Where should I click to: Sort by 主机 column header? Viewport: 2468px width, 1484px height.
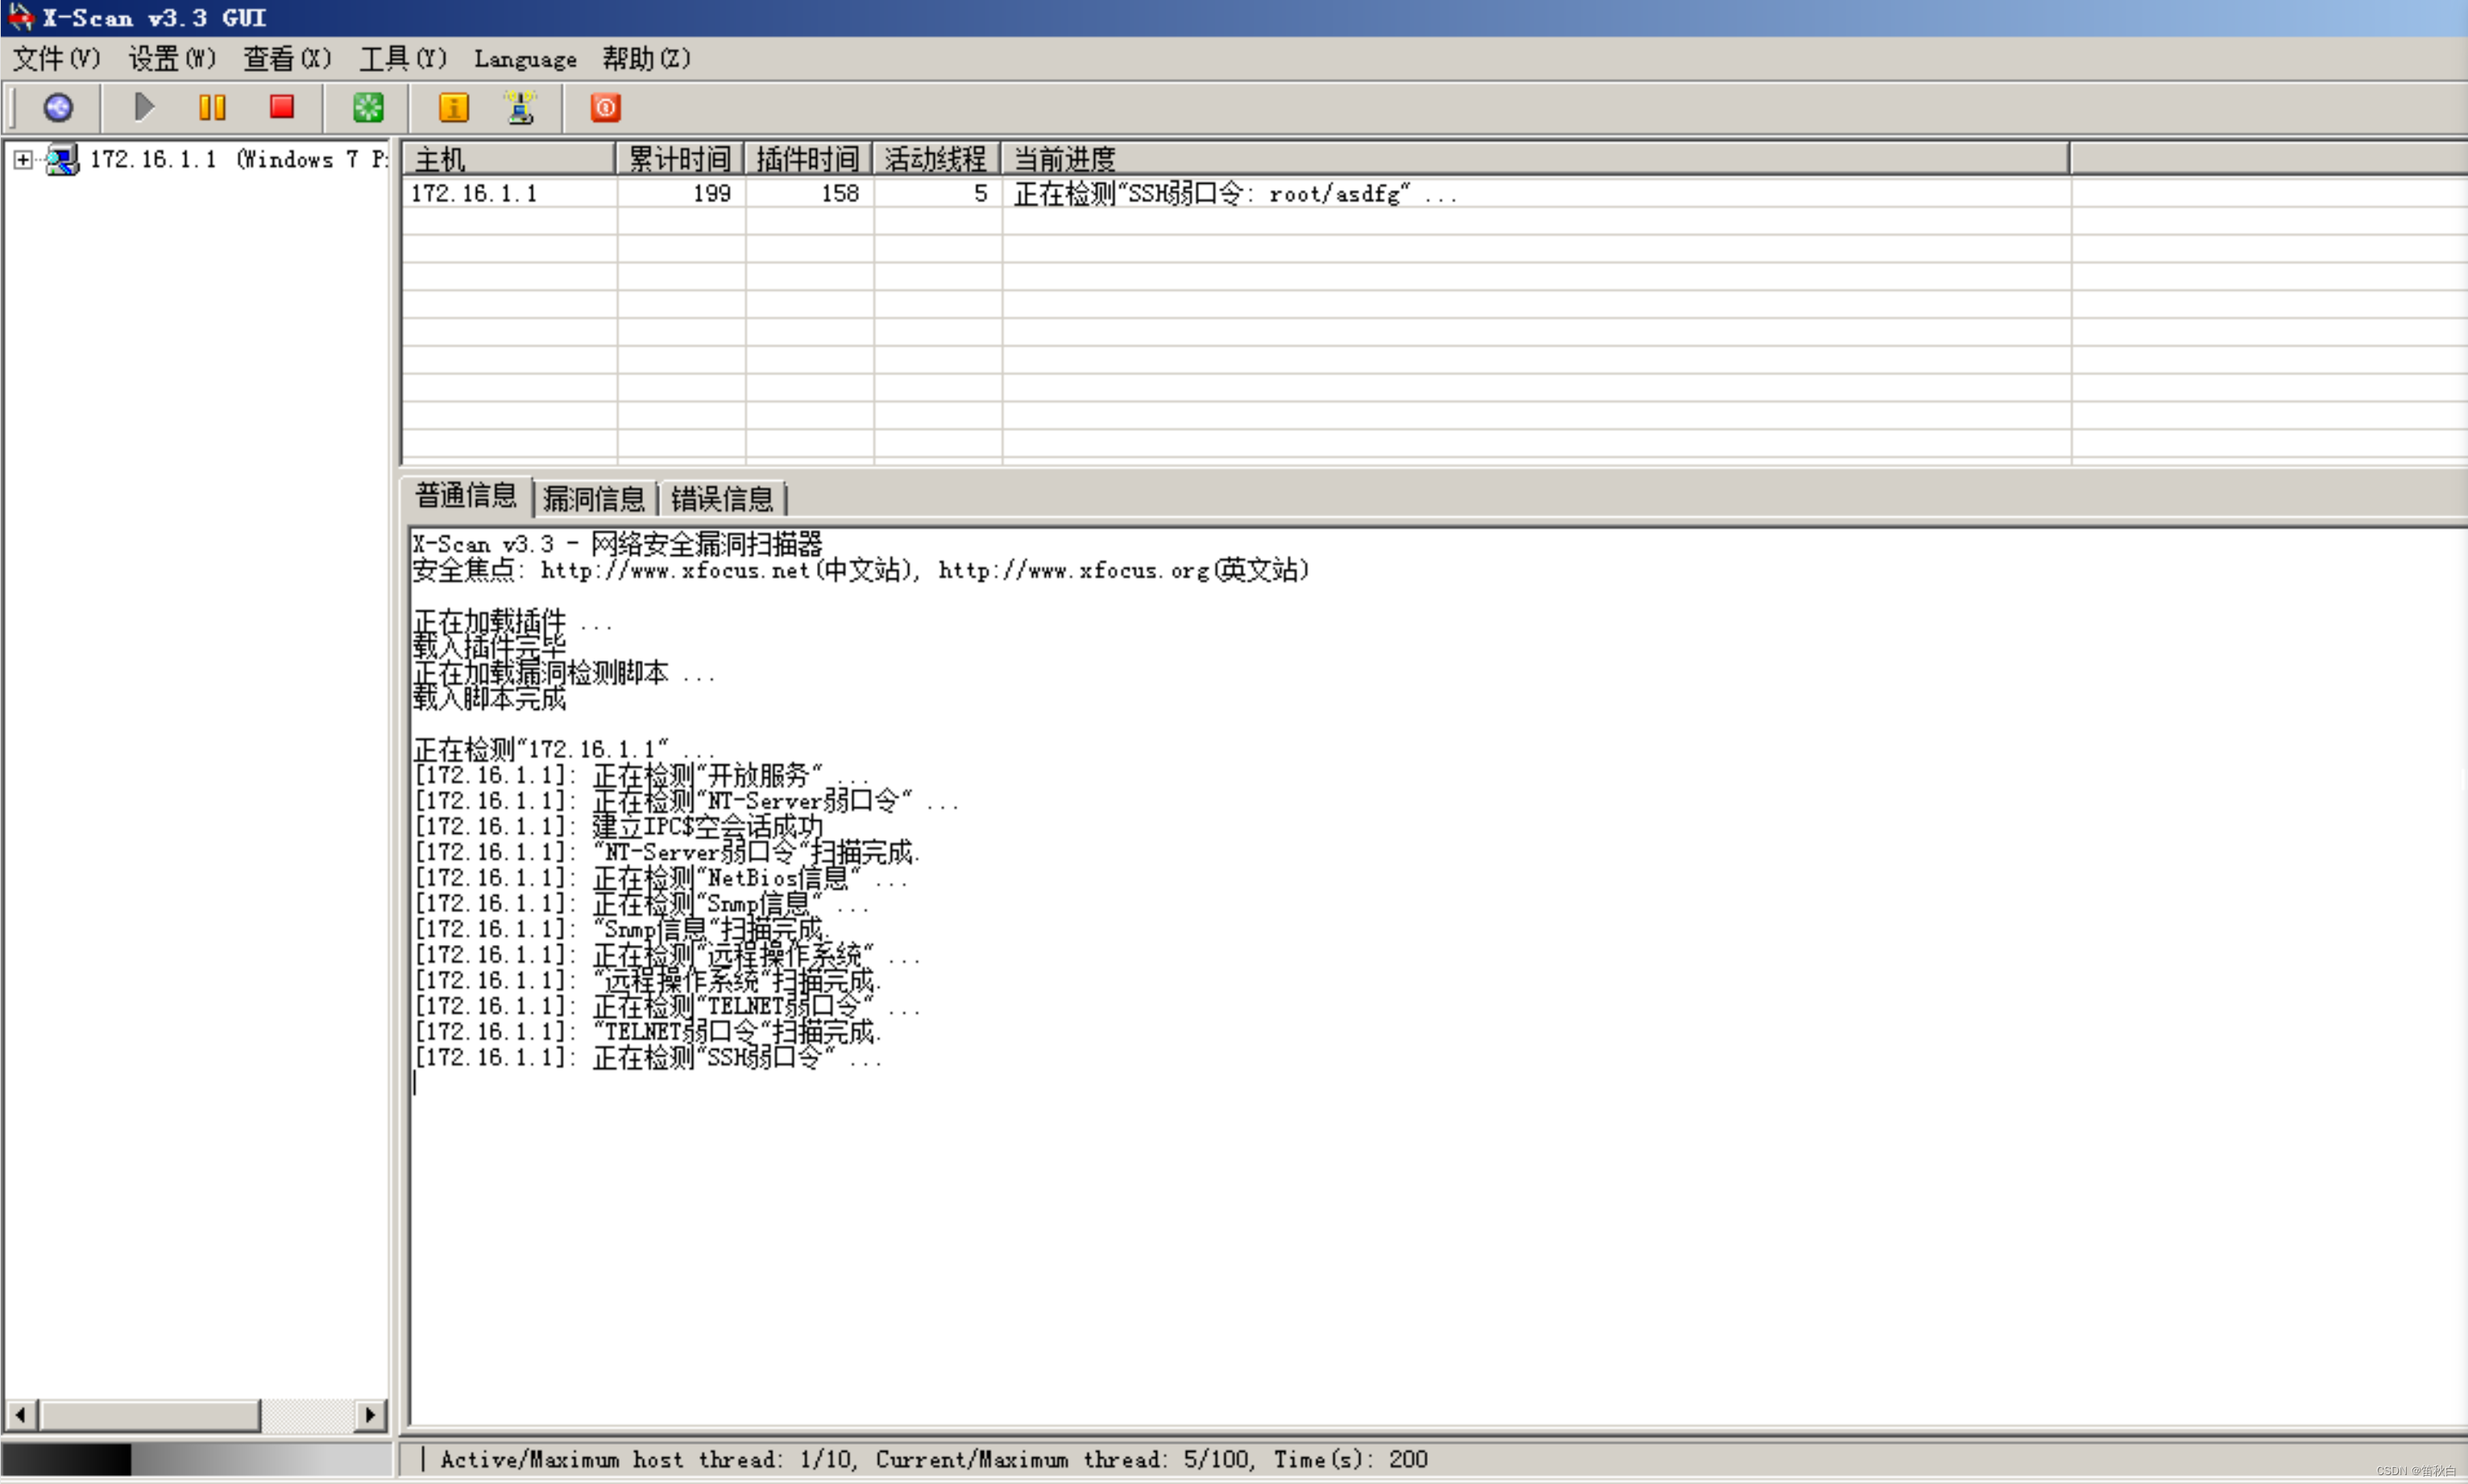tap(508, 159)
